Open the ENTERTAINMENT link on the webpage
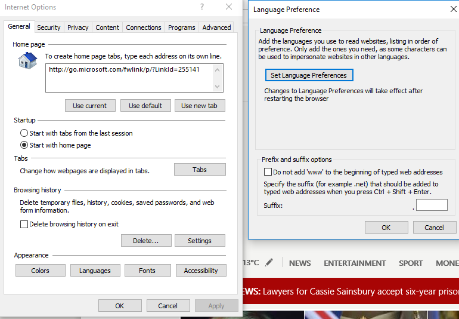 click(x=355, y=263)
